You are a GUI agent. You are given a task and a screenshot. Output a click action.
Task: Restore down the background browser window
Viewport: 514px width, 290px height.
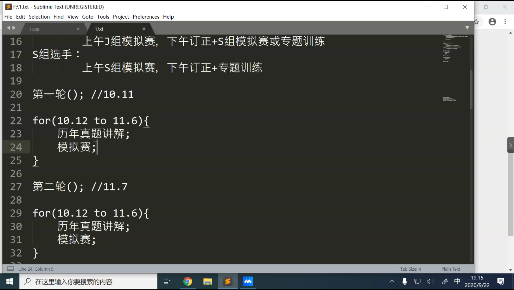coord(486,7)
